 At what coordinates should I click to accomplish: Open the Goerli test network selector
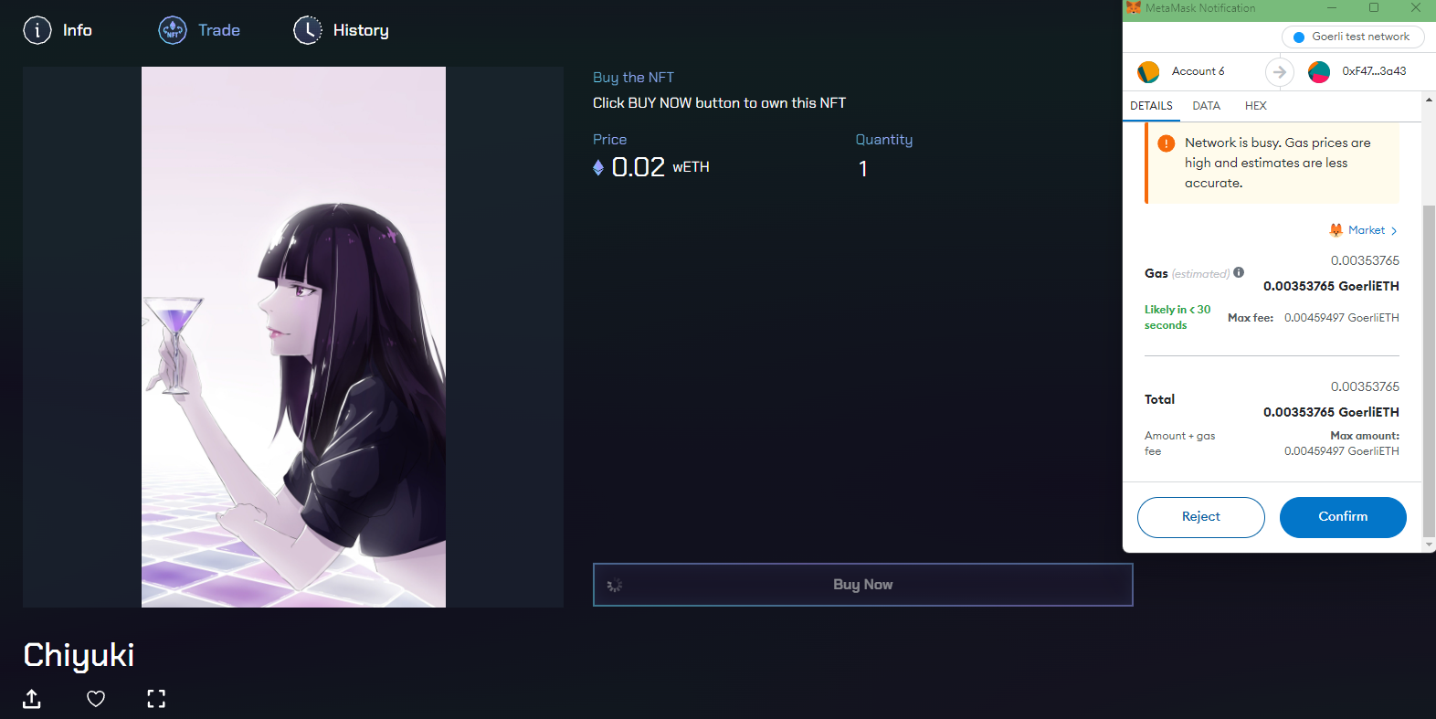click(x=1353, y=37)
